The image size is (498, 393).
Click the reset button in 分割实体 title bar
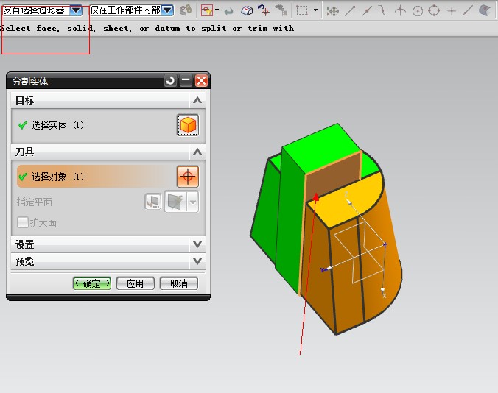click(171, 80)
